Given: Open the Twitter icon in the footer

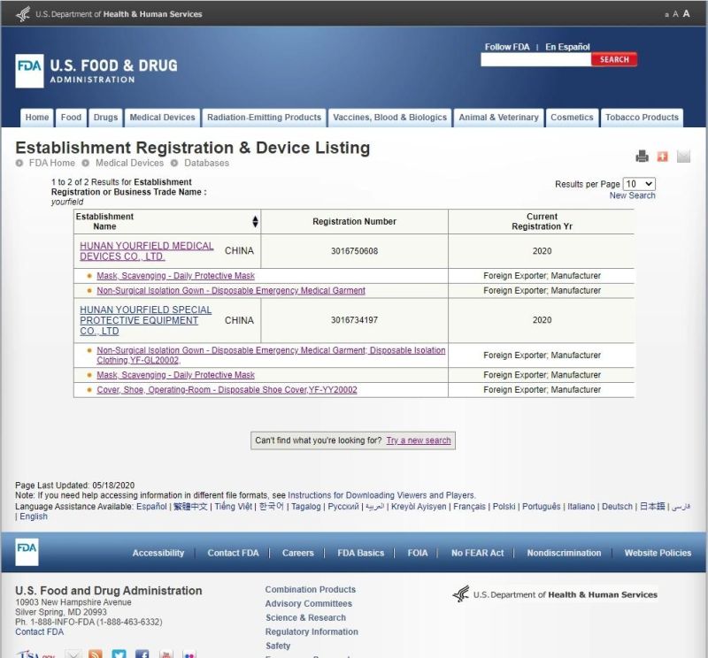Looking at the screenshot, I should tap(119, 654).
